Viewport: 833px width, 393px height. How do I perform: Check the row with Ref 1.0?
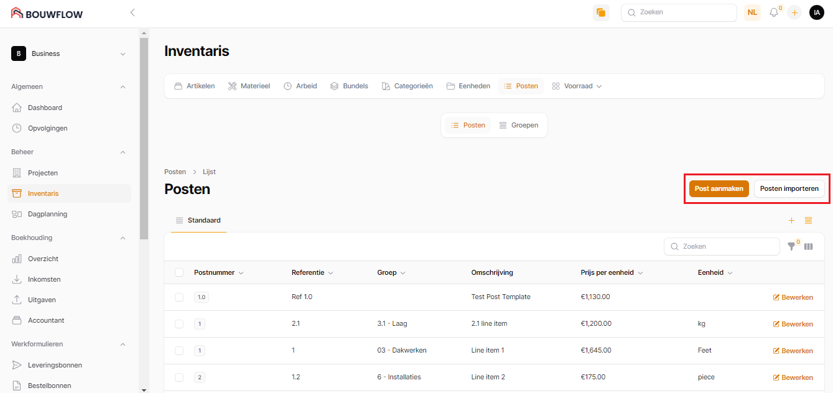(x=179, y=297)
